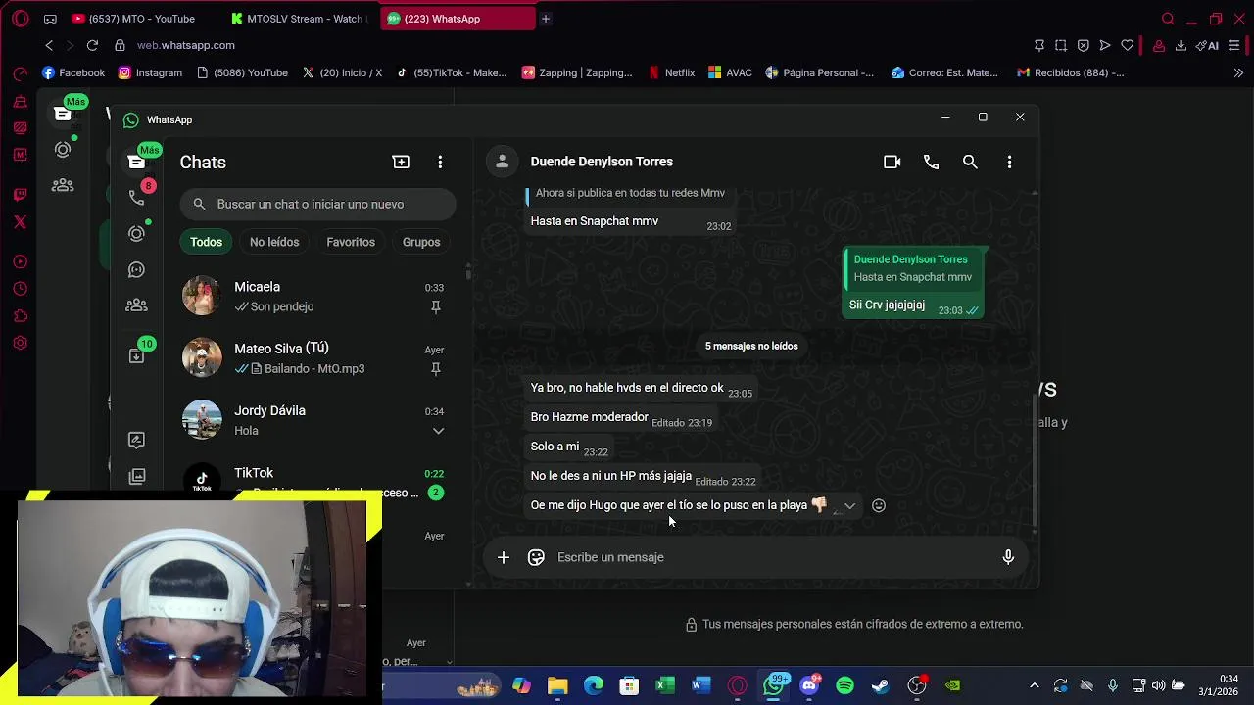Click the voice message microphone
This screenshot has width=1254, height=705.
click(x=1008, y=557)
